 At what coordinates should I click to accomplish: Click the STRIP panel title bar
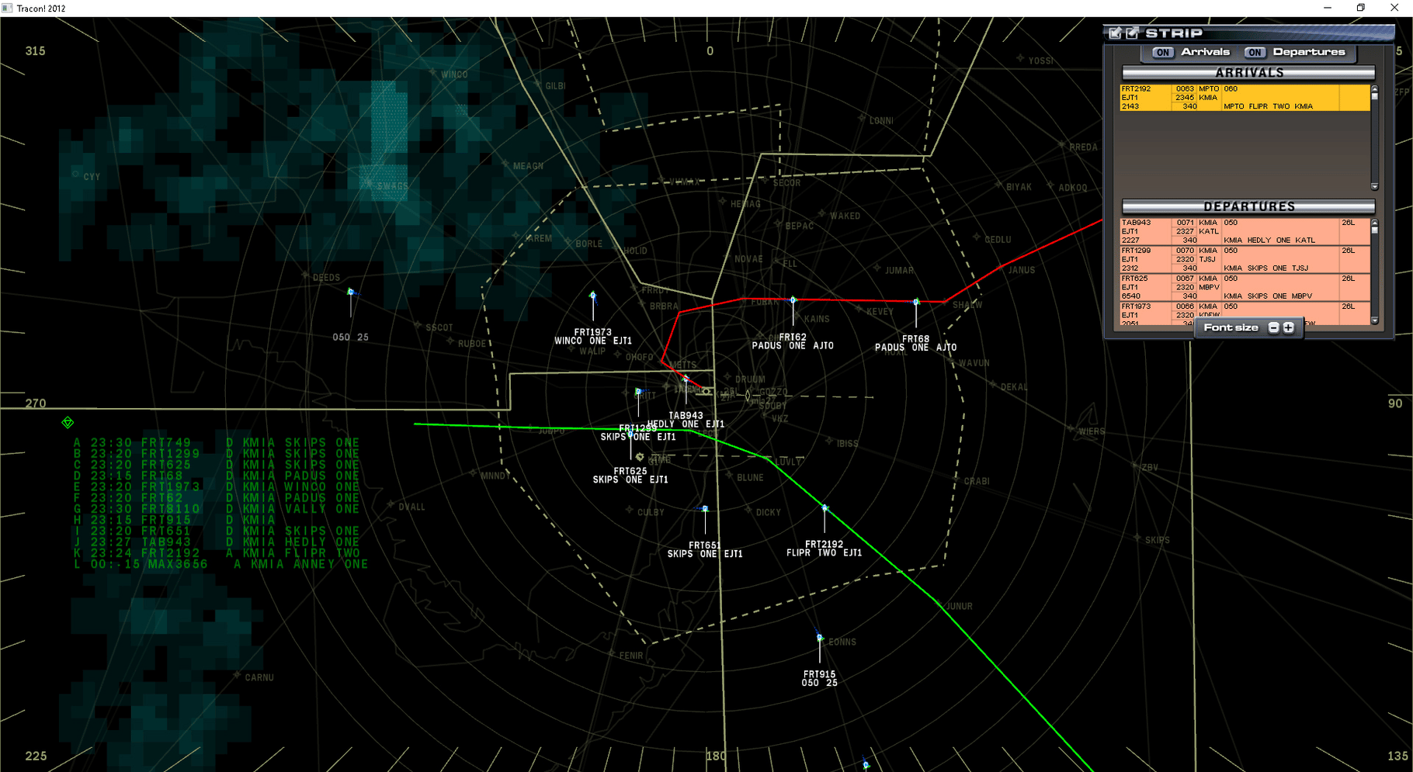(x=1248, y=33)
